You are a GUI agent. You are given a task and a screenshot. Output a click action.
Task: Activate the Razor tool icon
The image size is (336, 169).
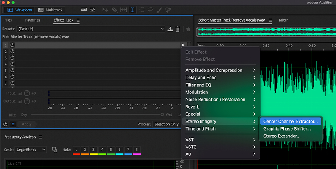[115, 10]
